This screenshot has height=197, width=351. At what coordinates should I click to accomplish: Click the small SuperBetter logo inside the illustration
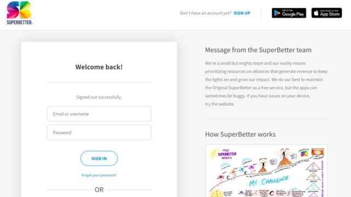point(304,153)
